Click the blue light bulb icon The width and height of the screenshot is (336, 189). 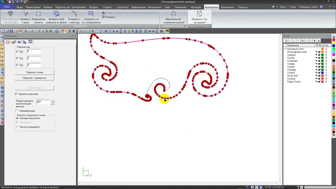(x=125, y=31)
